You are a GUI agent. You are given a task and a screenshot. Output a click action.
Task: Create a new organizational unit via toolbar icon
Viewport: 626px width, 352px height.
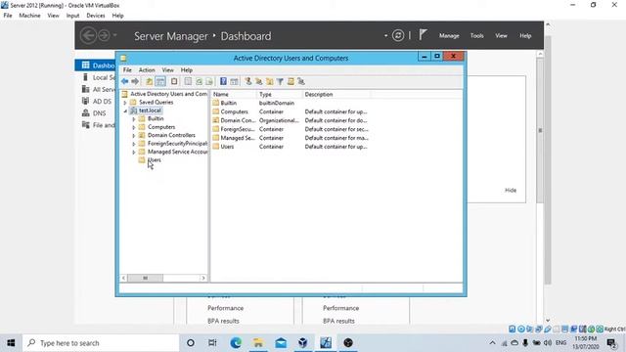pos(270,81)
